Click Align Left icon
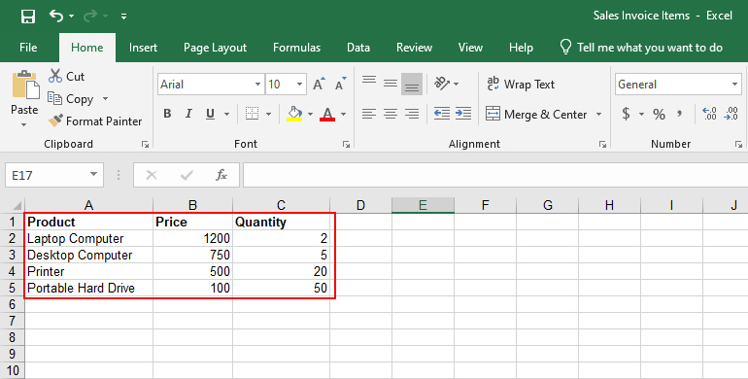748x379 pixels. pyautogui.click(x=369, y=114)
